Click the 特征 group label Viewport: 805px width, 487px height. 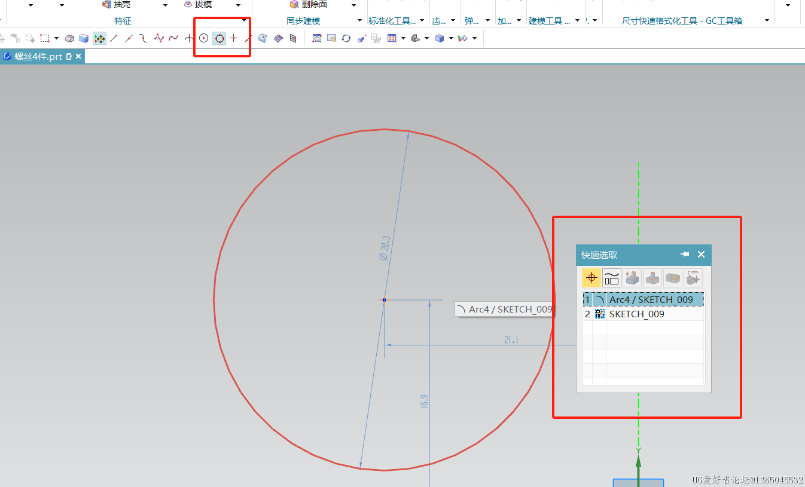click(x=123, y=21)
